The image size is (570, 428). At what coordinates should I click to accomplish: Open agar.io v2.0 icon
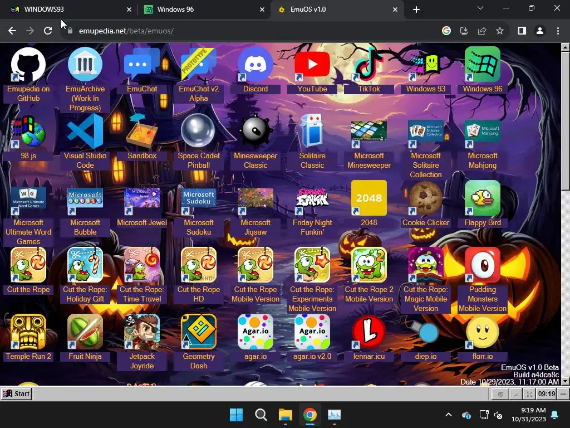click(x=312, y=332)
